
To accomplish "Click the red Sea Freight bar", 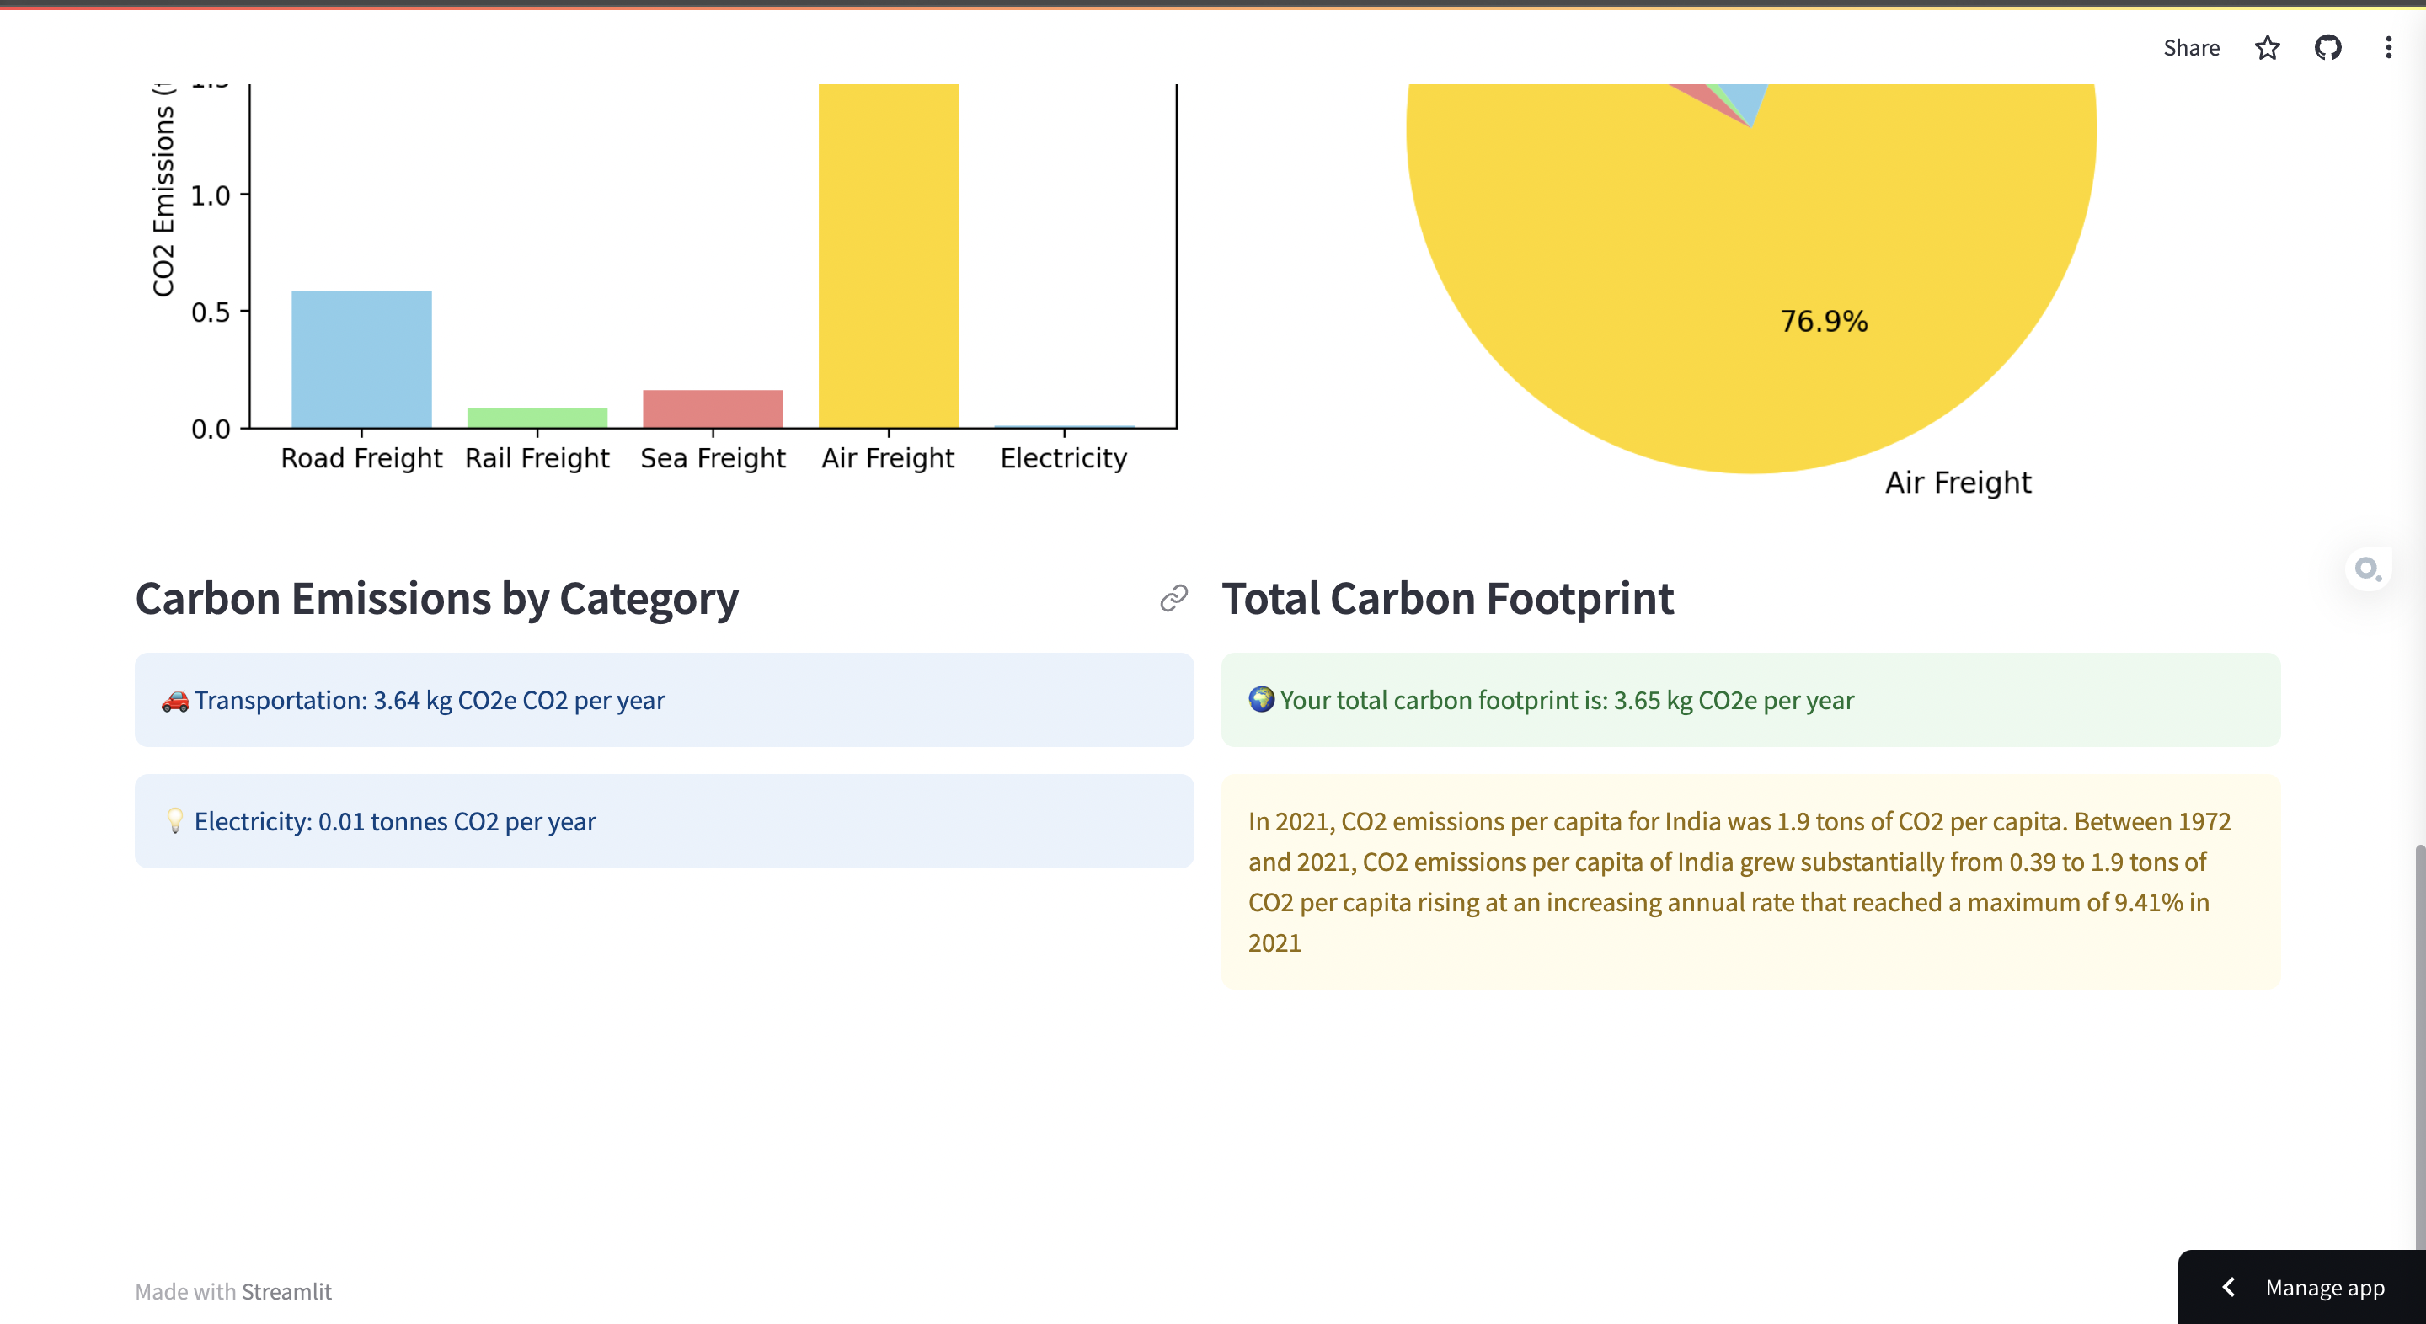I will (713, 408).
